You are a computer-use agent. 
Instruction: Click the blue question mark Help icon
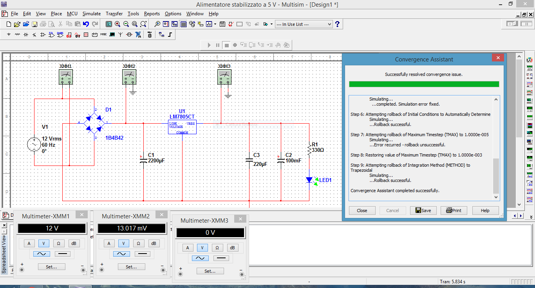coord(337,24)
